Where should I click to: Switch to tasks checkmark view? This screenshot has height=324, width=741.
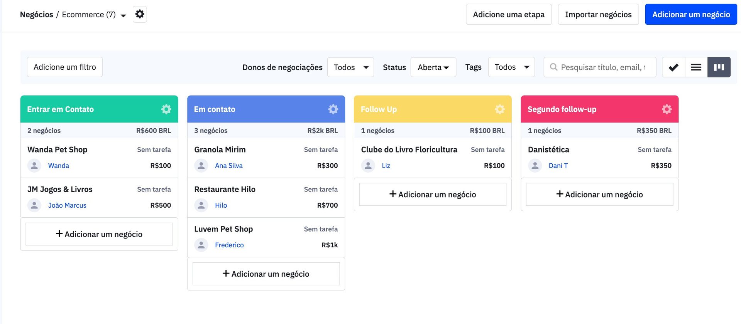point(673,67)
